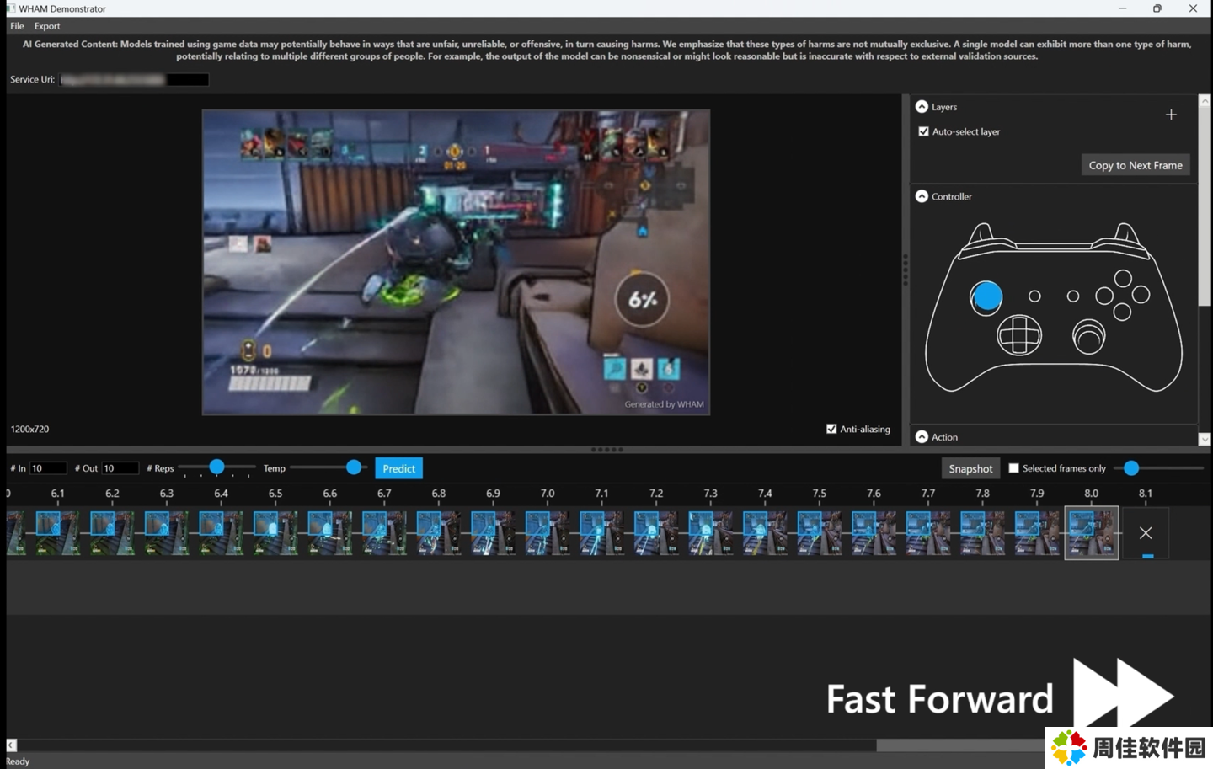Click the right thumbstick on the controller
1213x769 pixels.
1088,337
